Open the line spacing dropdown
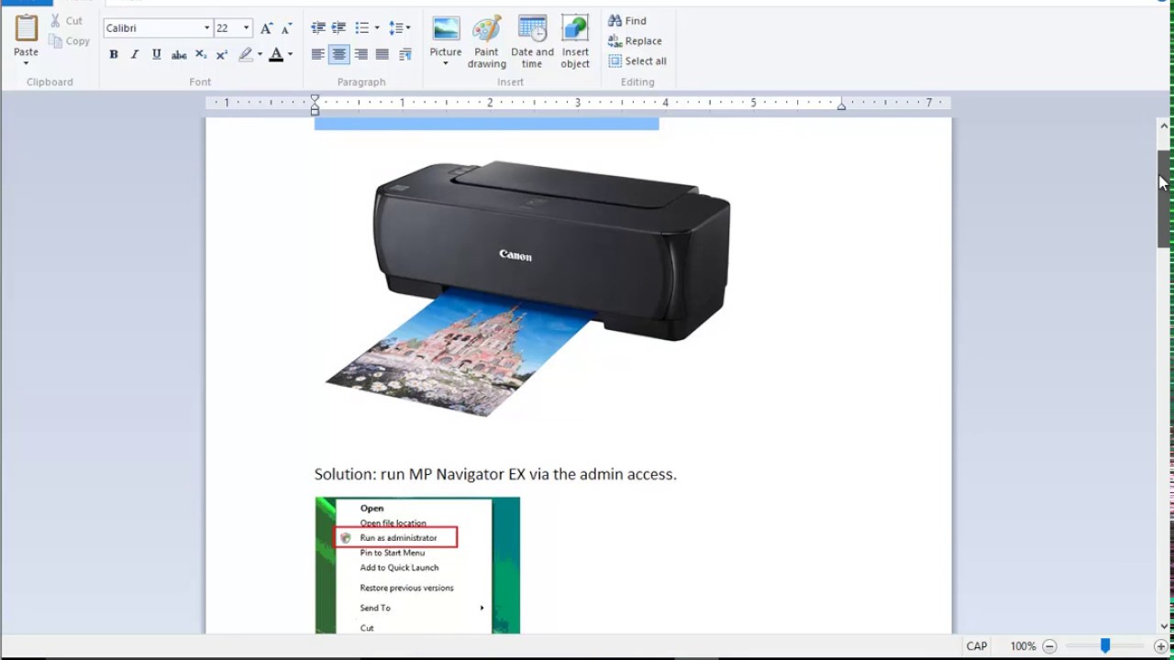 pos(399,28)
